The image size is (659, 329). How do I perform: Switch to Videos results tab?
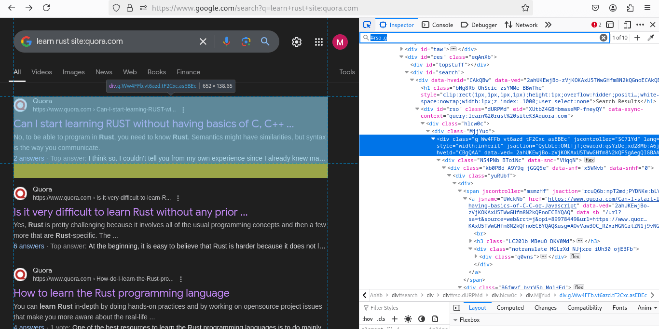pos(41,72)
